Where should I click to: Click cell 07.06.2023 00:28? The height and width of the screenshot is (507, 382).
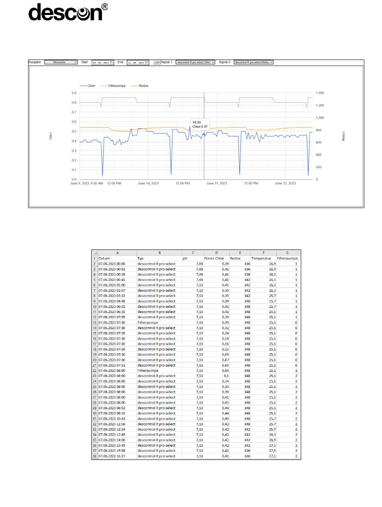[117, 274]
